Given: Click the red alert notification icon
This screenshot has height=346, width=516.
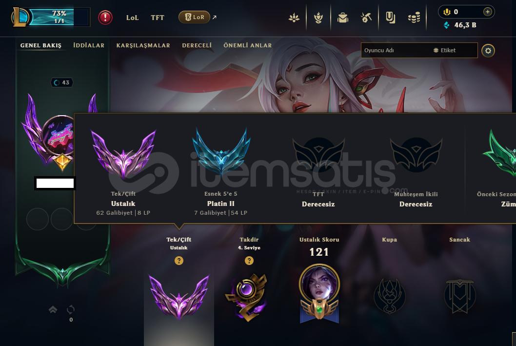Looking at the screenshot, I should click(105, 18).
